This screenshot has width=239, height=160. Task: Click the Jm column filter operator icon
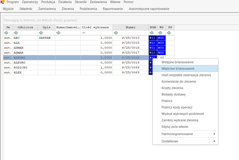6,33
